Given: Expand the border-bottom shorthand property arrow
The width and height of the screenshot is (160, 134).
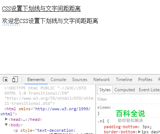Looking at the screenshot, I should tap(139, 132).
